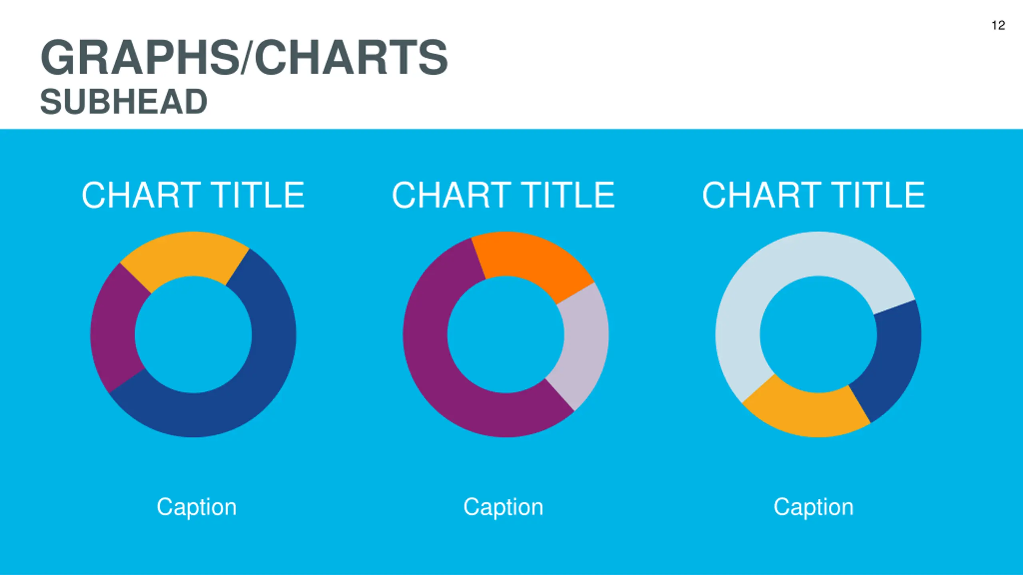Screen dimensions: 1023x575
Task: Select the left chart's CHART TITLE text
Action: click(x=193, y=195)
